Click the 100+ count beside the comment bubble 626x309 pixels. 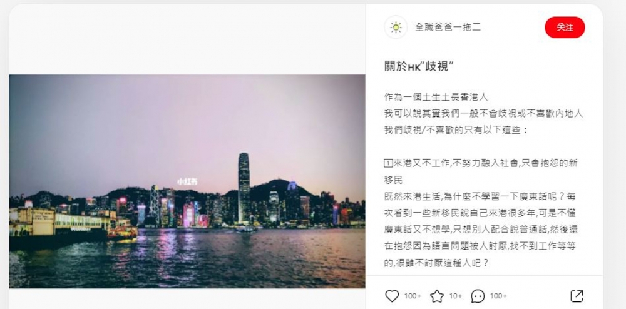pyautogui.click(x=498, y=296)
